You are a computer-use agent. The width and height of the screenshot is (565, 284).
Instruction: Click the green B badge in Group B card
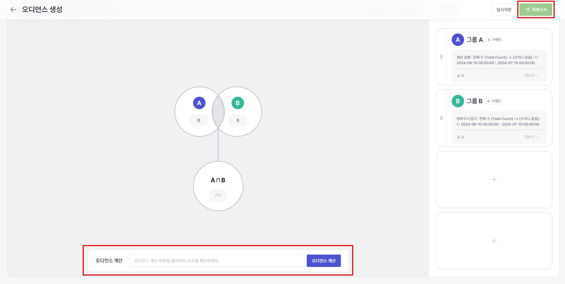pos(458,101)
